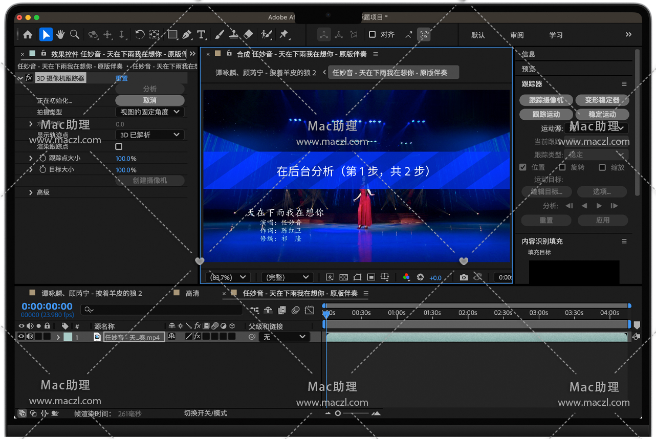Toggle the 对齐 snapping checkbox
Viewport: 656px width, 439px height.
pos(373,34)
